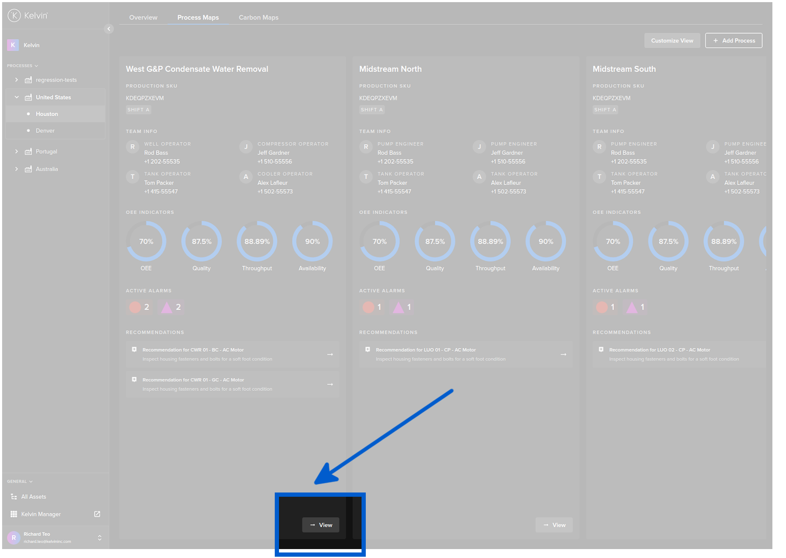Expand the Portugal process group
786x558 pixels.
[17, 151]
